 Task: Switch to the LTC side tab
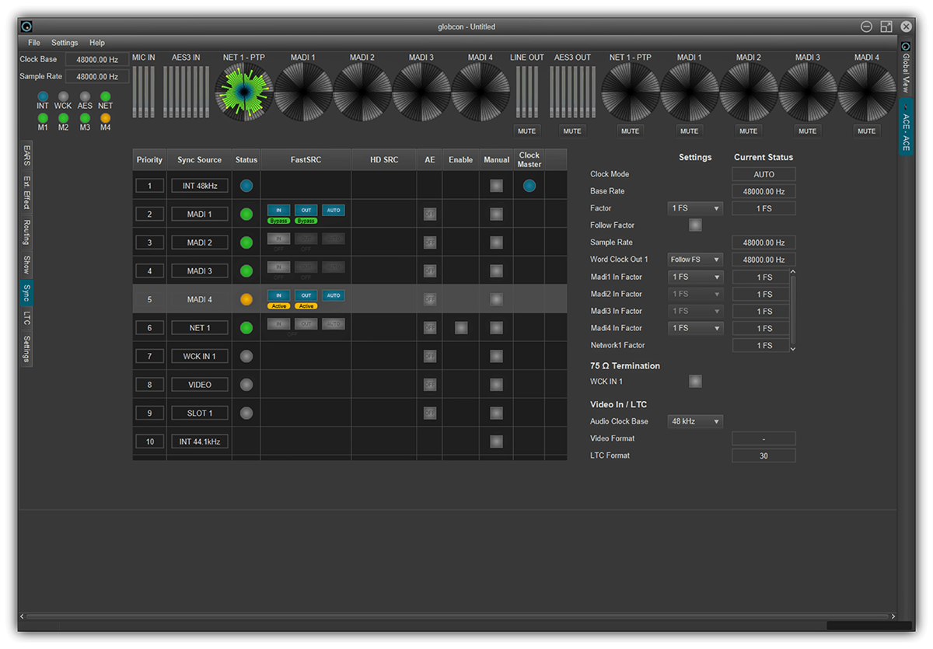(x=26, y=318)
